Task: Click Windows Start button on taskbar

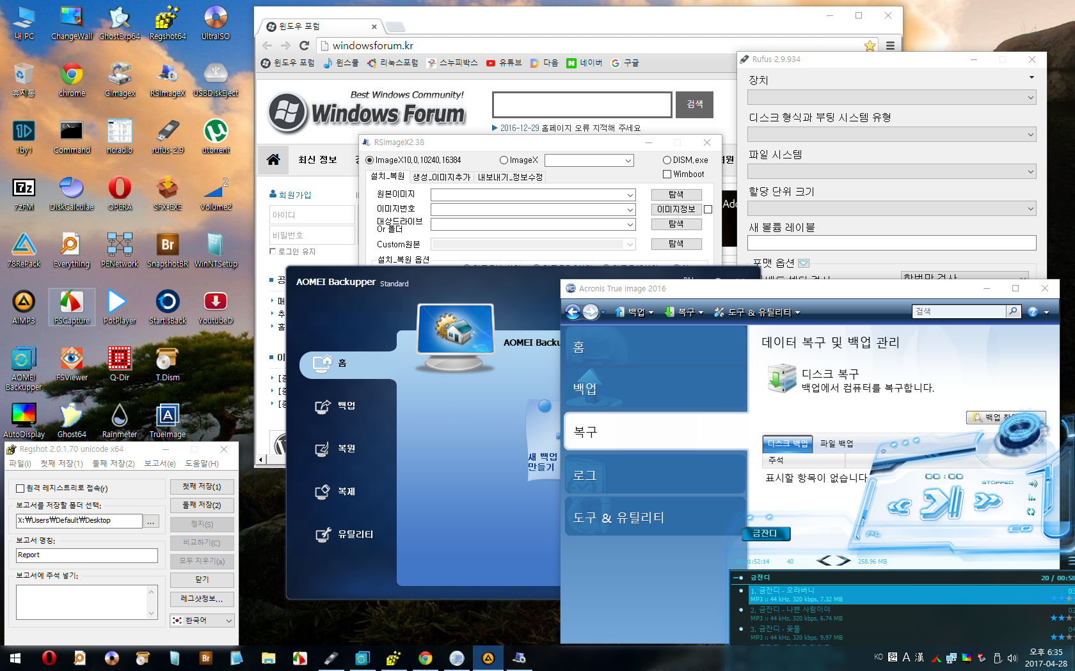Action: [15, 658]
